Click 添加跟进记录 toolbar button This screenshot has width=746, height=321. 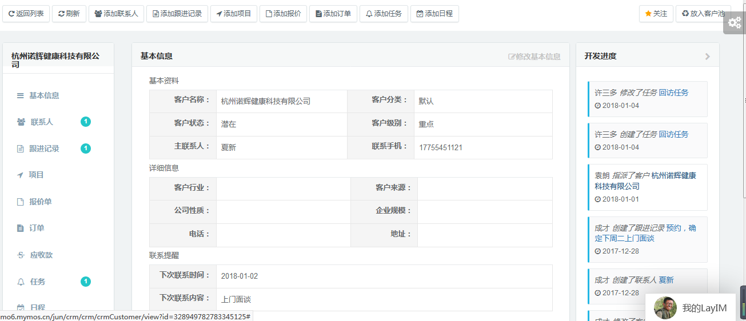click(177, 14)
